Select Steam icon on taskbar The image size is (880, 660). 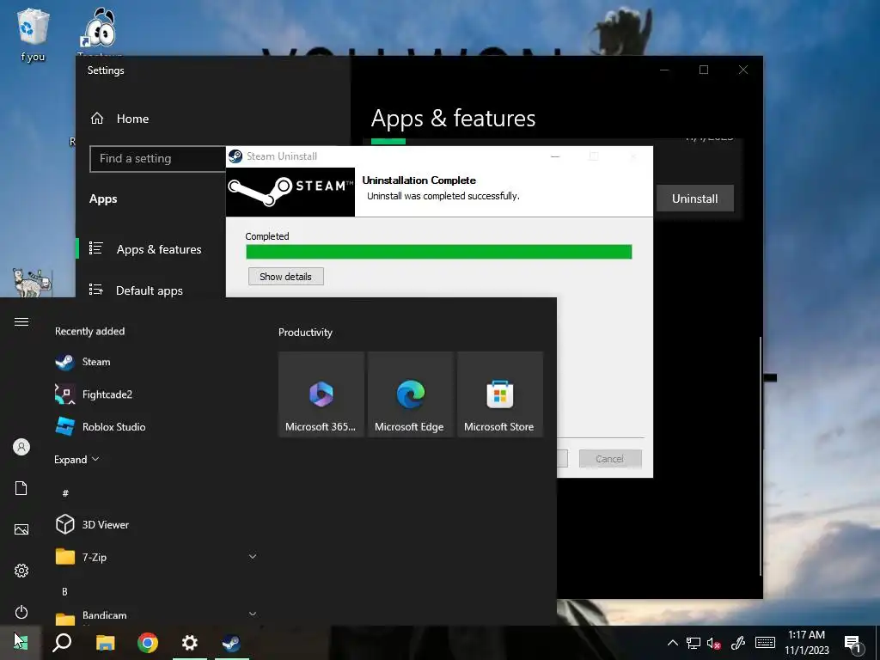click(232, 643)
